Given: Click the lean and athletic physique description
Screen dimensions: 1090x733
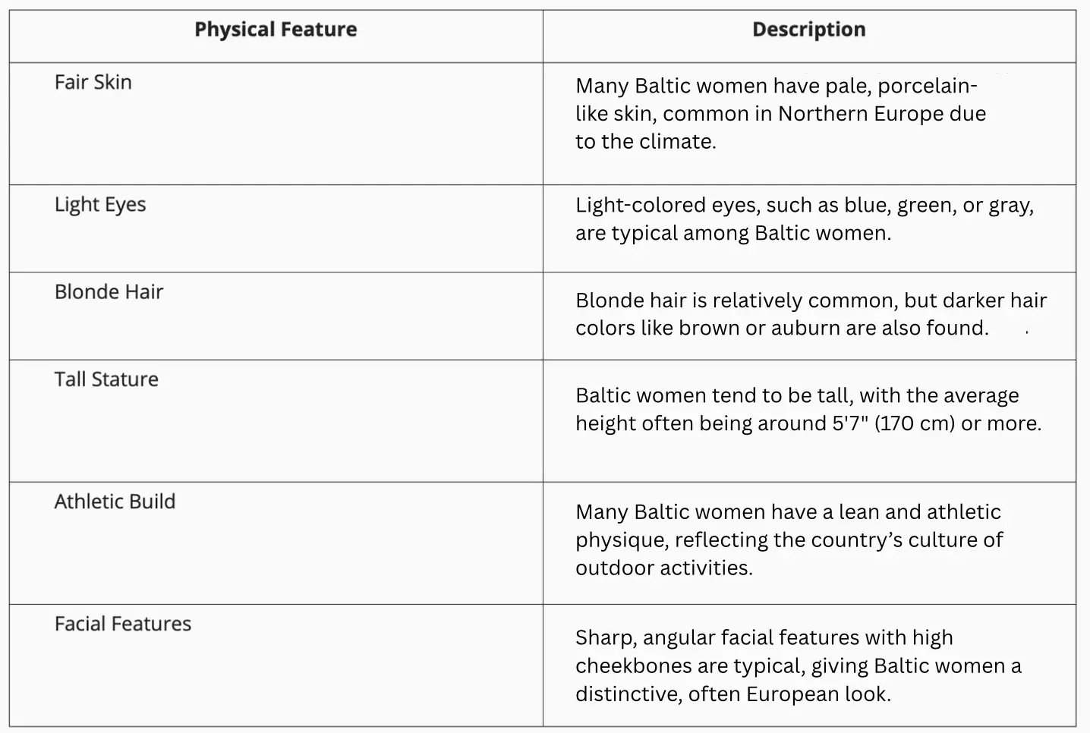Looking at the screenshot, I should pyautogui.click(x=789, y=540).
